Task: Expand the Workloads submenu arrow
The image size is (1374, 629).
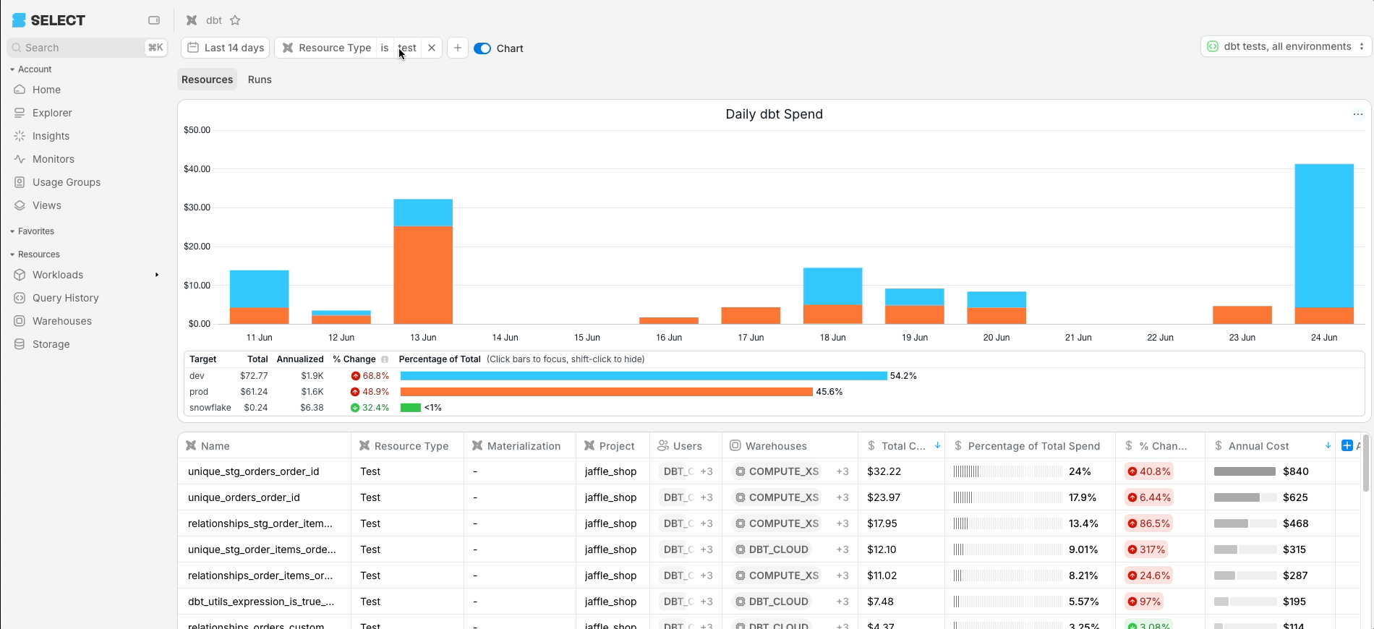Action: 157,275
